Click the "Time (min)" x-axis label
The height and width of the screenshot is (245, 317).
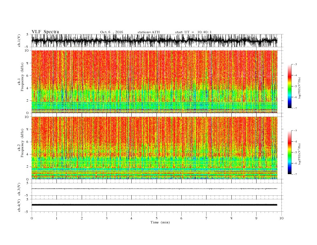tap(160, 222)
